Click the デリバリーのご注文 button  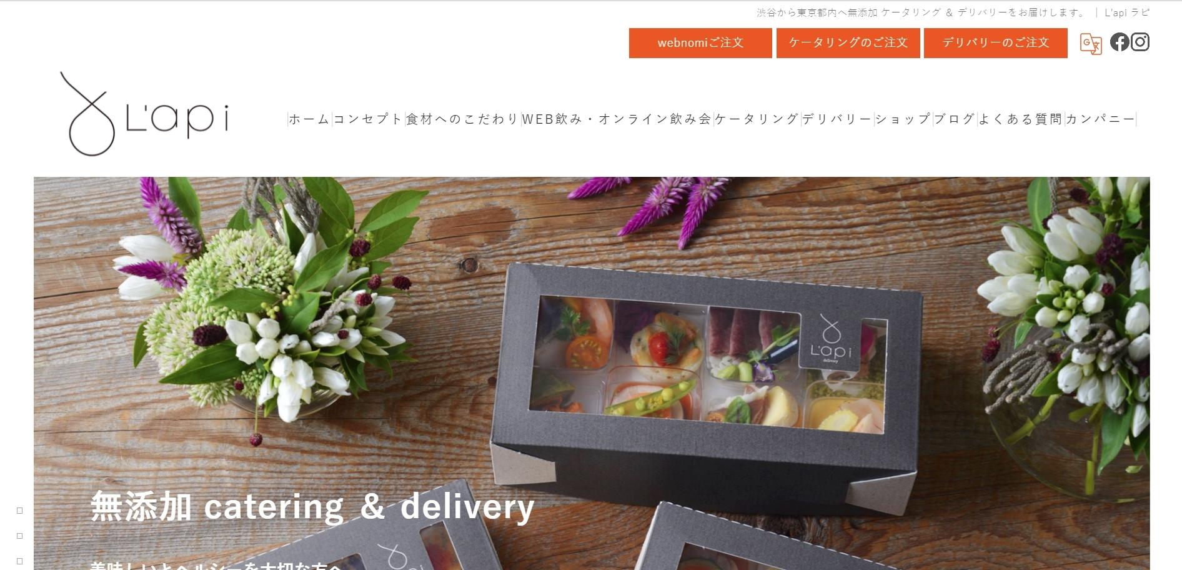pos(995,43)
